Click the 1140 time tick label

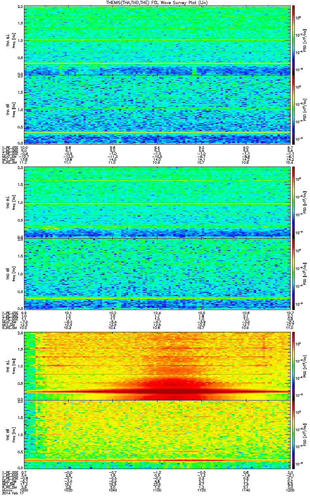[x=246, y=490]
